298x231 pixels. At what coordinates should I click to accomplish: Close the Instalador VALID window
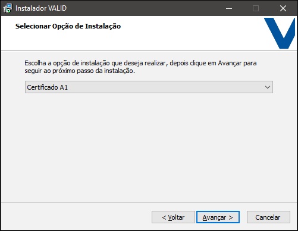283,8
